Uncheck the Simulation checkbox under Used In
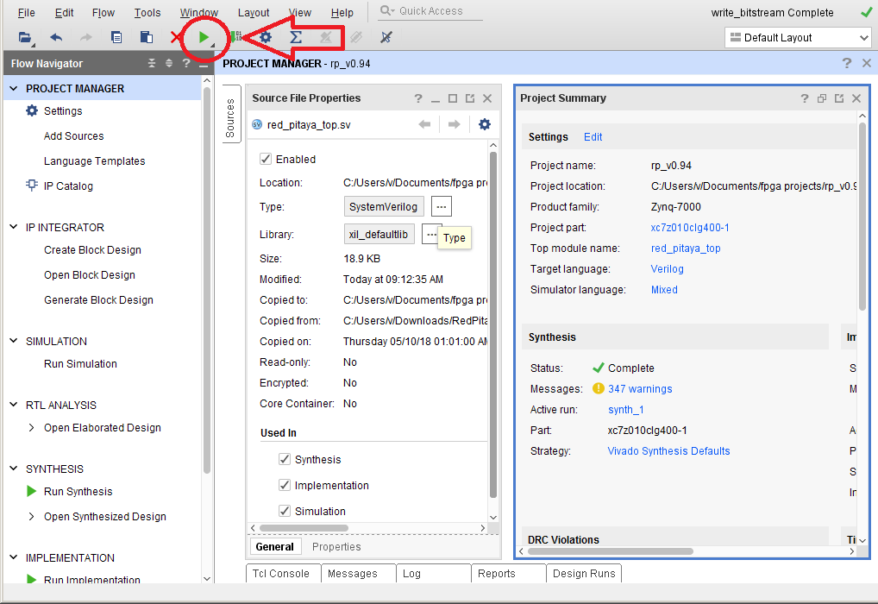The width and height of the screenshot is (878, 604). 285,511
